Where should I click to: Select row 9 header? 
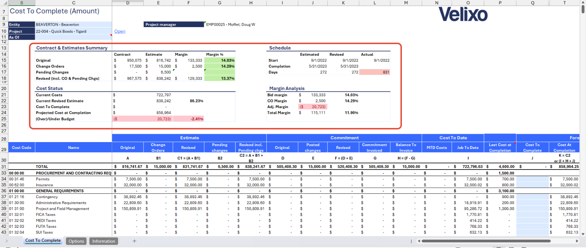[x=4, y=25]
